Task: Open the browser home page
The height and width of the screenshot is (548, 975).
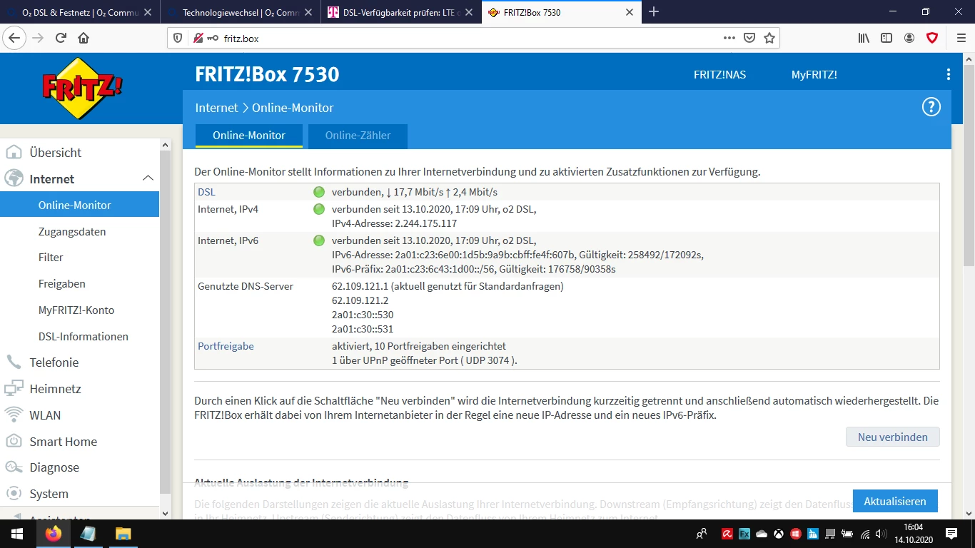Action: (x=84, y=39)
